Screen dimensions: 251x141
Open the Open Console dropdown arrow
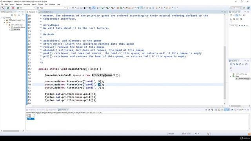pos(243,110)
